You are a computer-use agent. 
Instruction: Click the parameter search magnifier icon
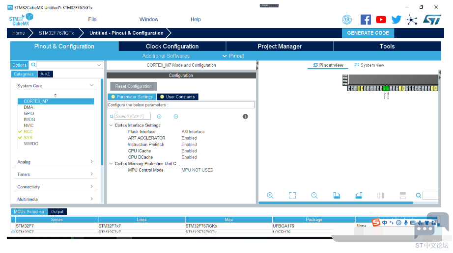coord(112,116)
